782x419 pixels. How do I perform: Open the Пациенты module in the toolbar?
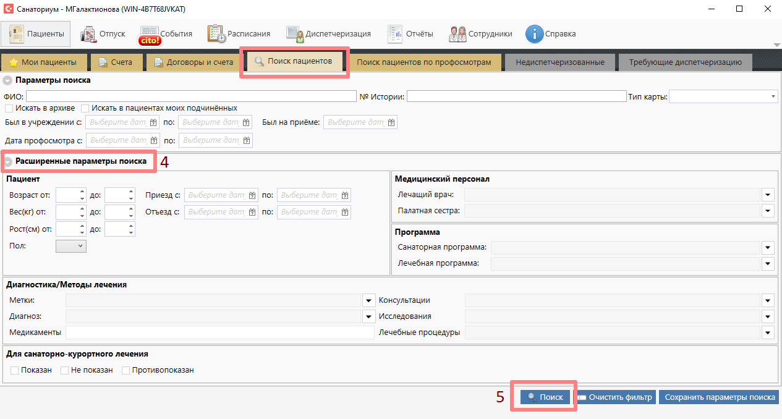click(x=36, y=34)
